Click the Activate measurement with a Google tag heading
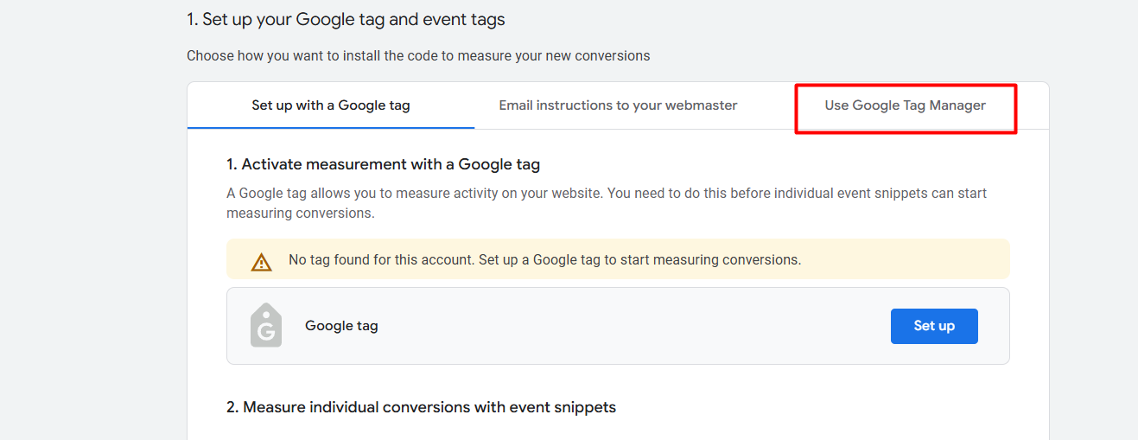This screenshot has width=1138, height=440. coord(383,164)
